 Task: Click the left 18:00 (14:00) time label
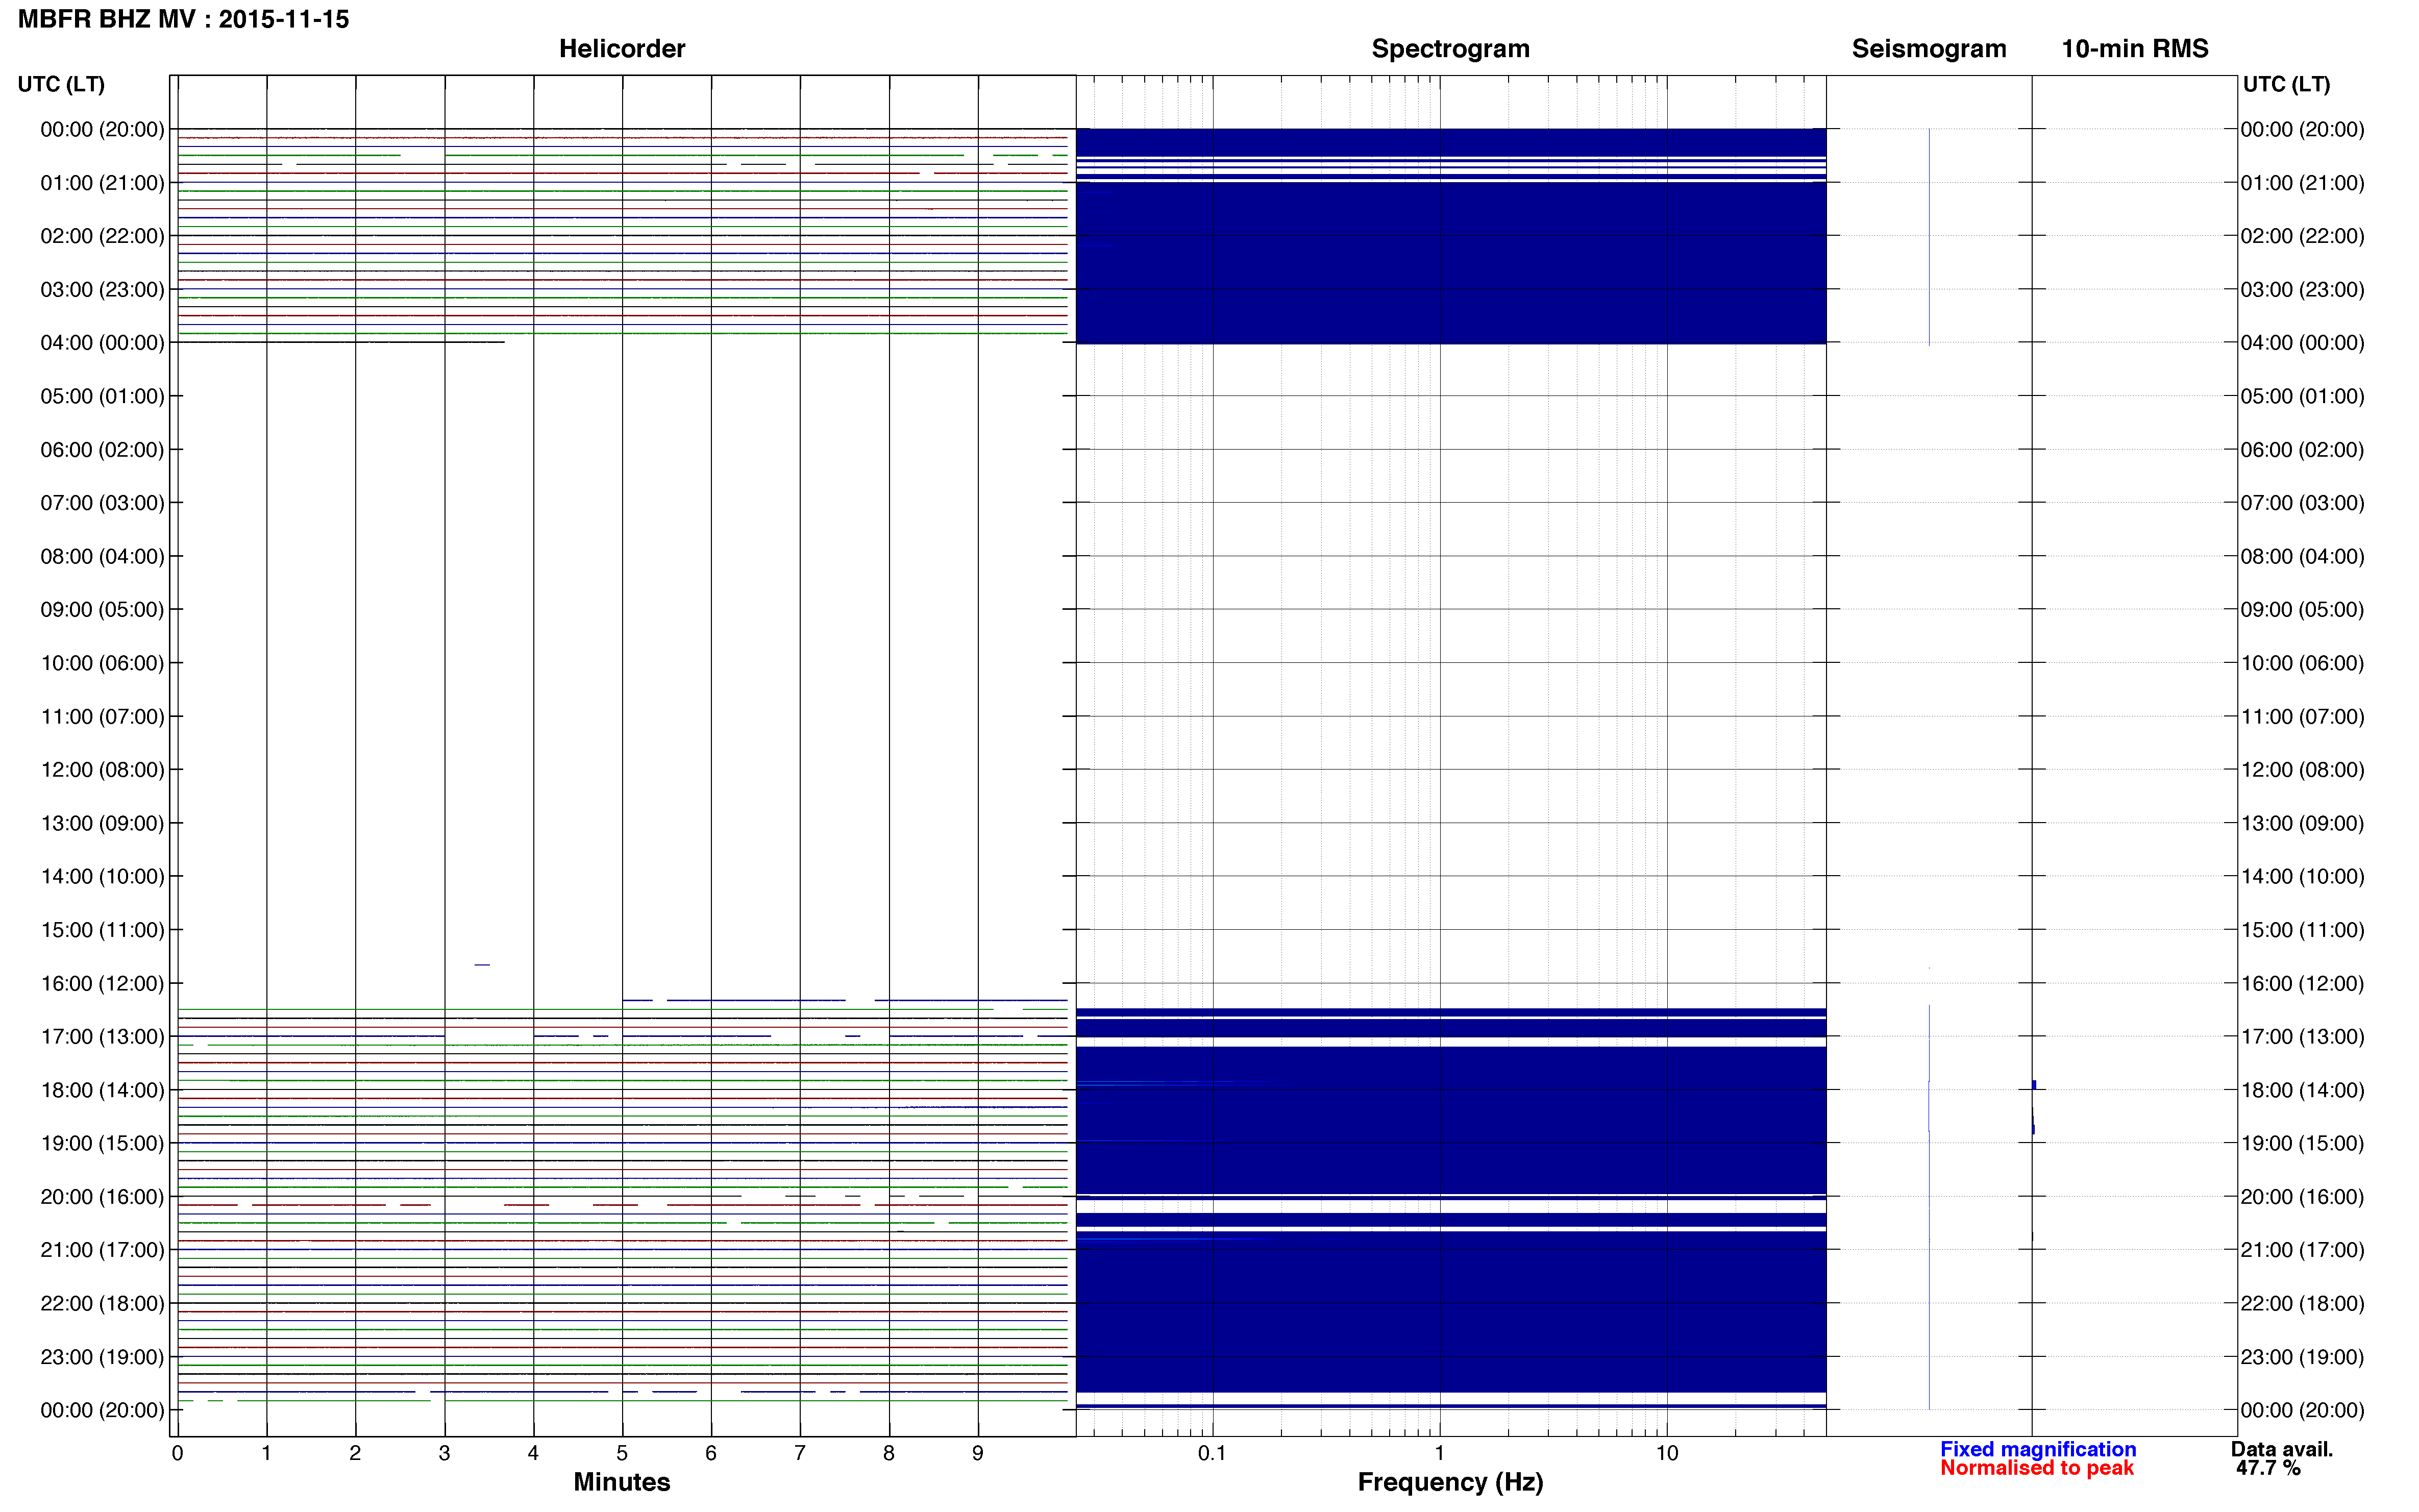tap(102, 1090)
